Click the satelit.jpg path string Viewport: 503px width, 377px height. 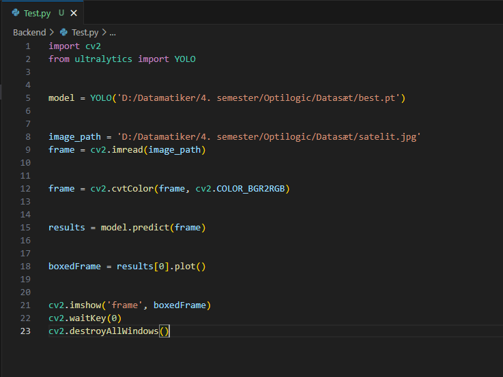coord(269,137)
